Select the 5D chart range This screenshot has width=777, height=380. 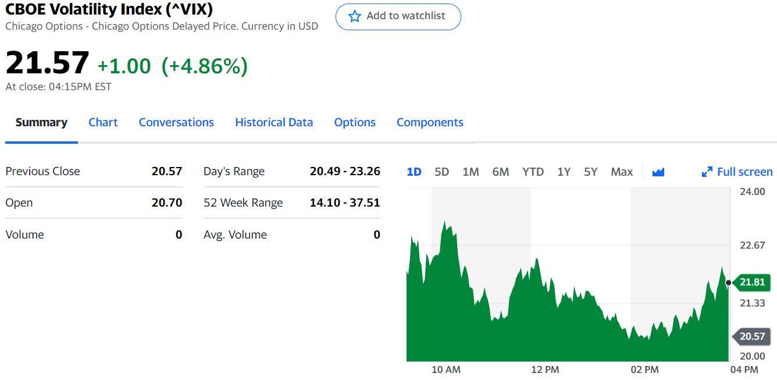click(442, 172)
